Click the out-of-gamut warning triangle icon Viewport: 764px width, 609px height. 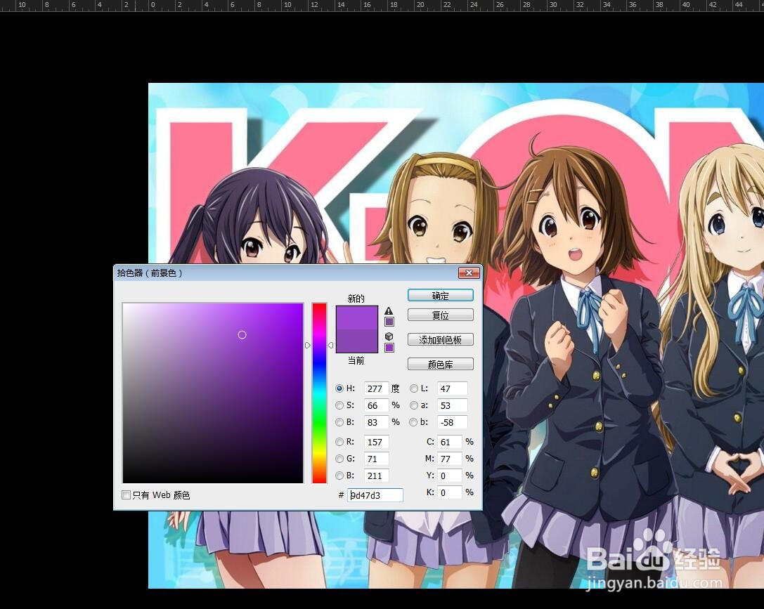[389, 310]
